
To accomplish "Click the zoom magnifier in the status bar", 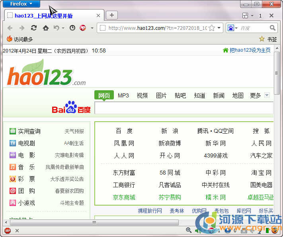I will point(189,230).
